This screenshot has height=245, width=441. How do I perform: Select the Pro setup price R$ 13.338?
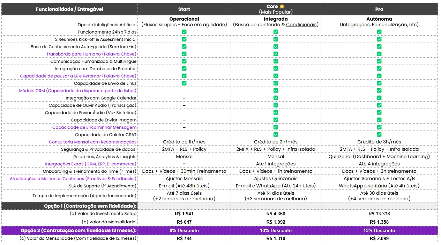coord(379,214)
